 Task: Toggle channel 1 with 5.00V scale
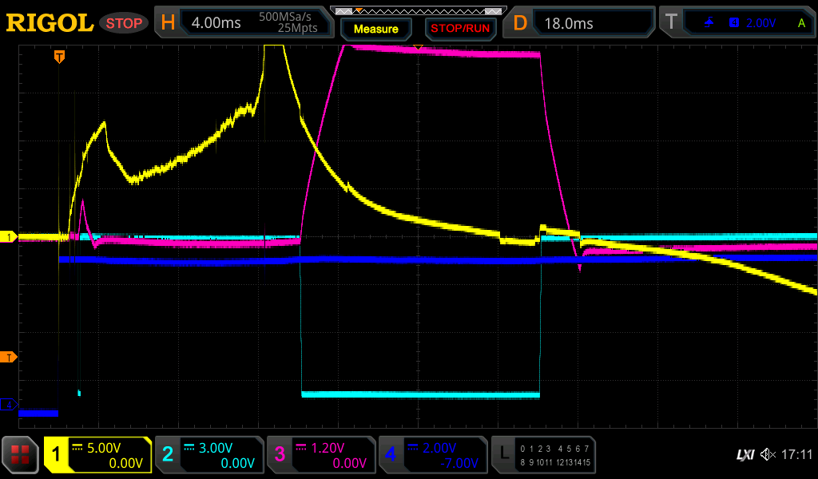click(97, 455)
